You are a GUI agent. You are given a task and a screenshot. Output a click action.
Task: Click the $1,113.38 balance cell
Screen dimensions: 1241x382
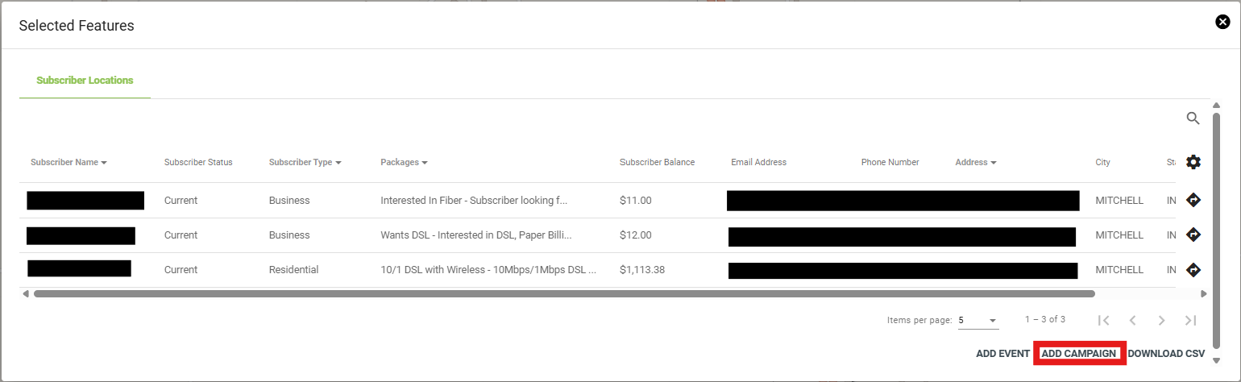click(x=642, y=270)
